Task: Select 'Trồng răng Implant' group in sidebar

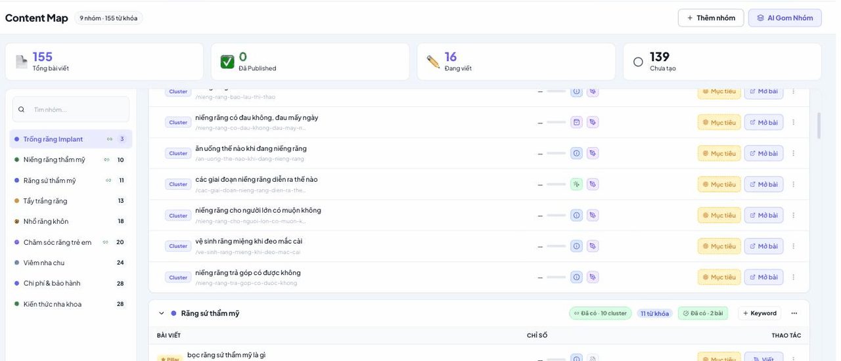Action: pos(71,139)
